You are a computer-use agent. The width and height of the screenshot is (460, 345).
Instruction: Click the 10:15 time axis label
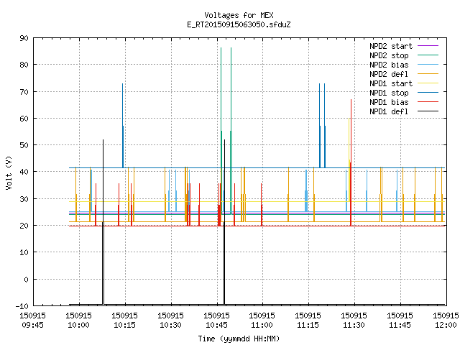tap(124, 325)
